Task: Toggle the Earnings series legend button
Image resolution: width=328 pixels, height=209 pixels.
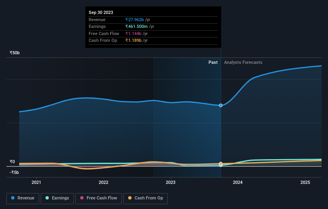Action: 57,198
